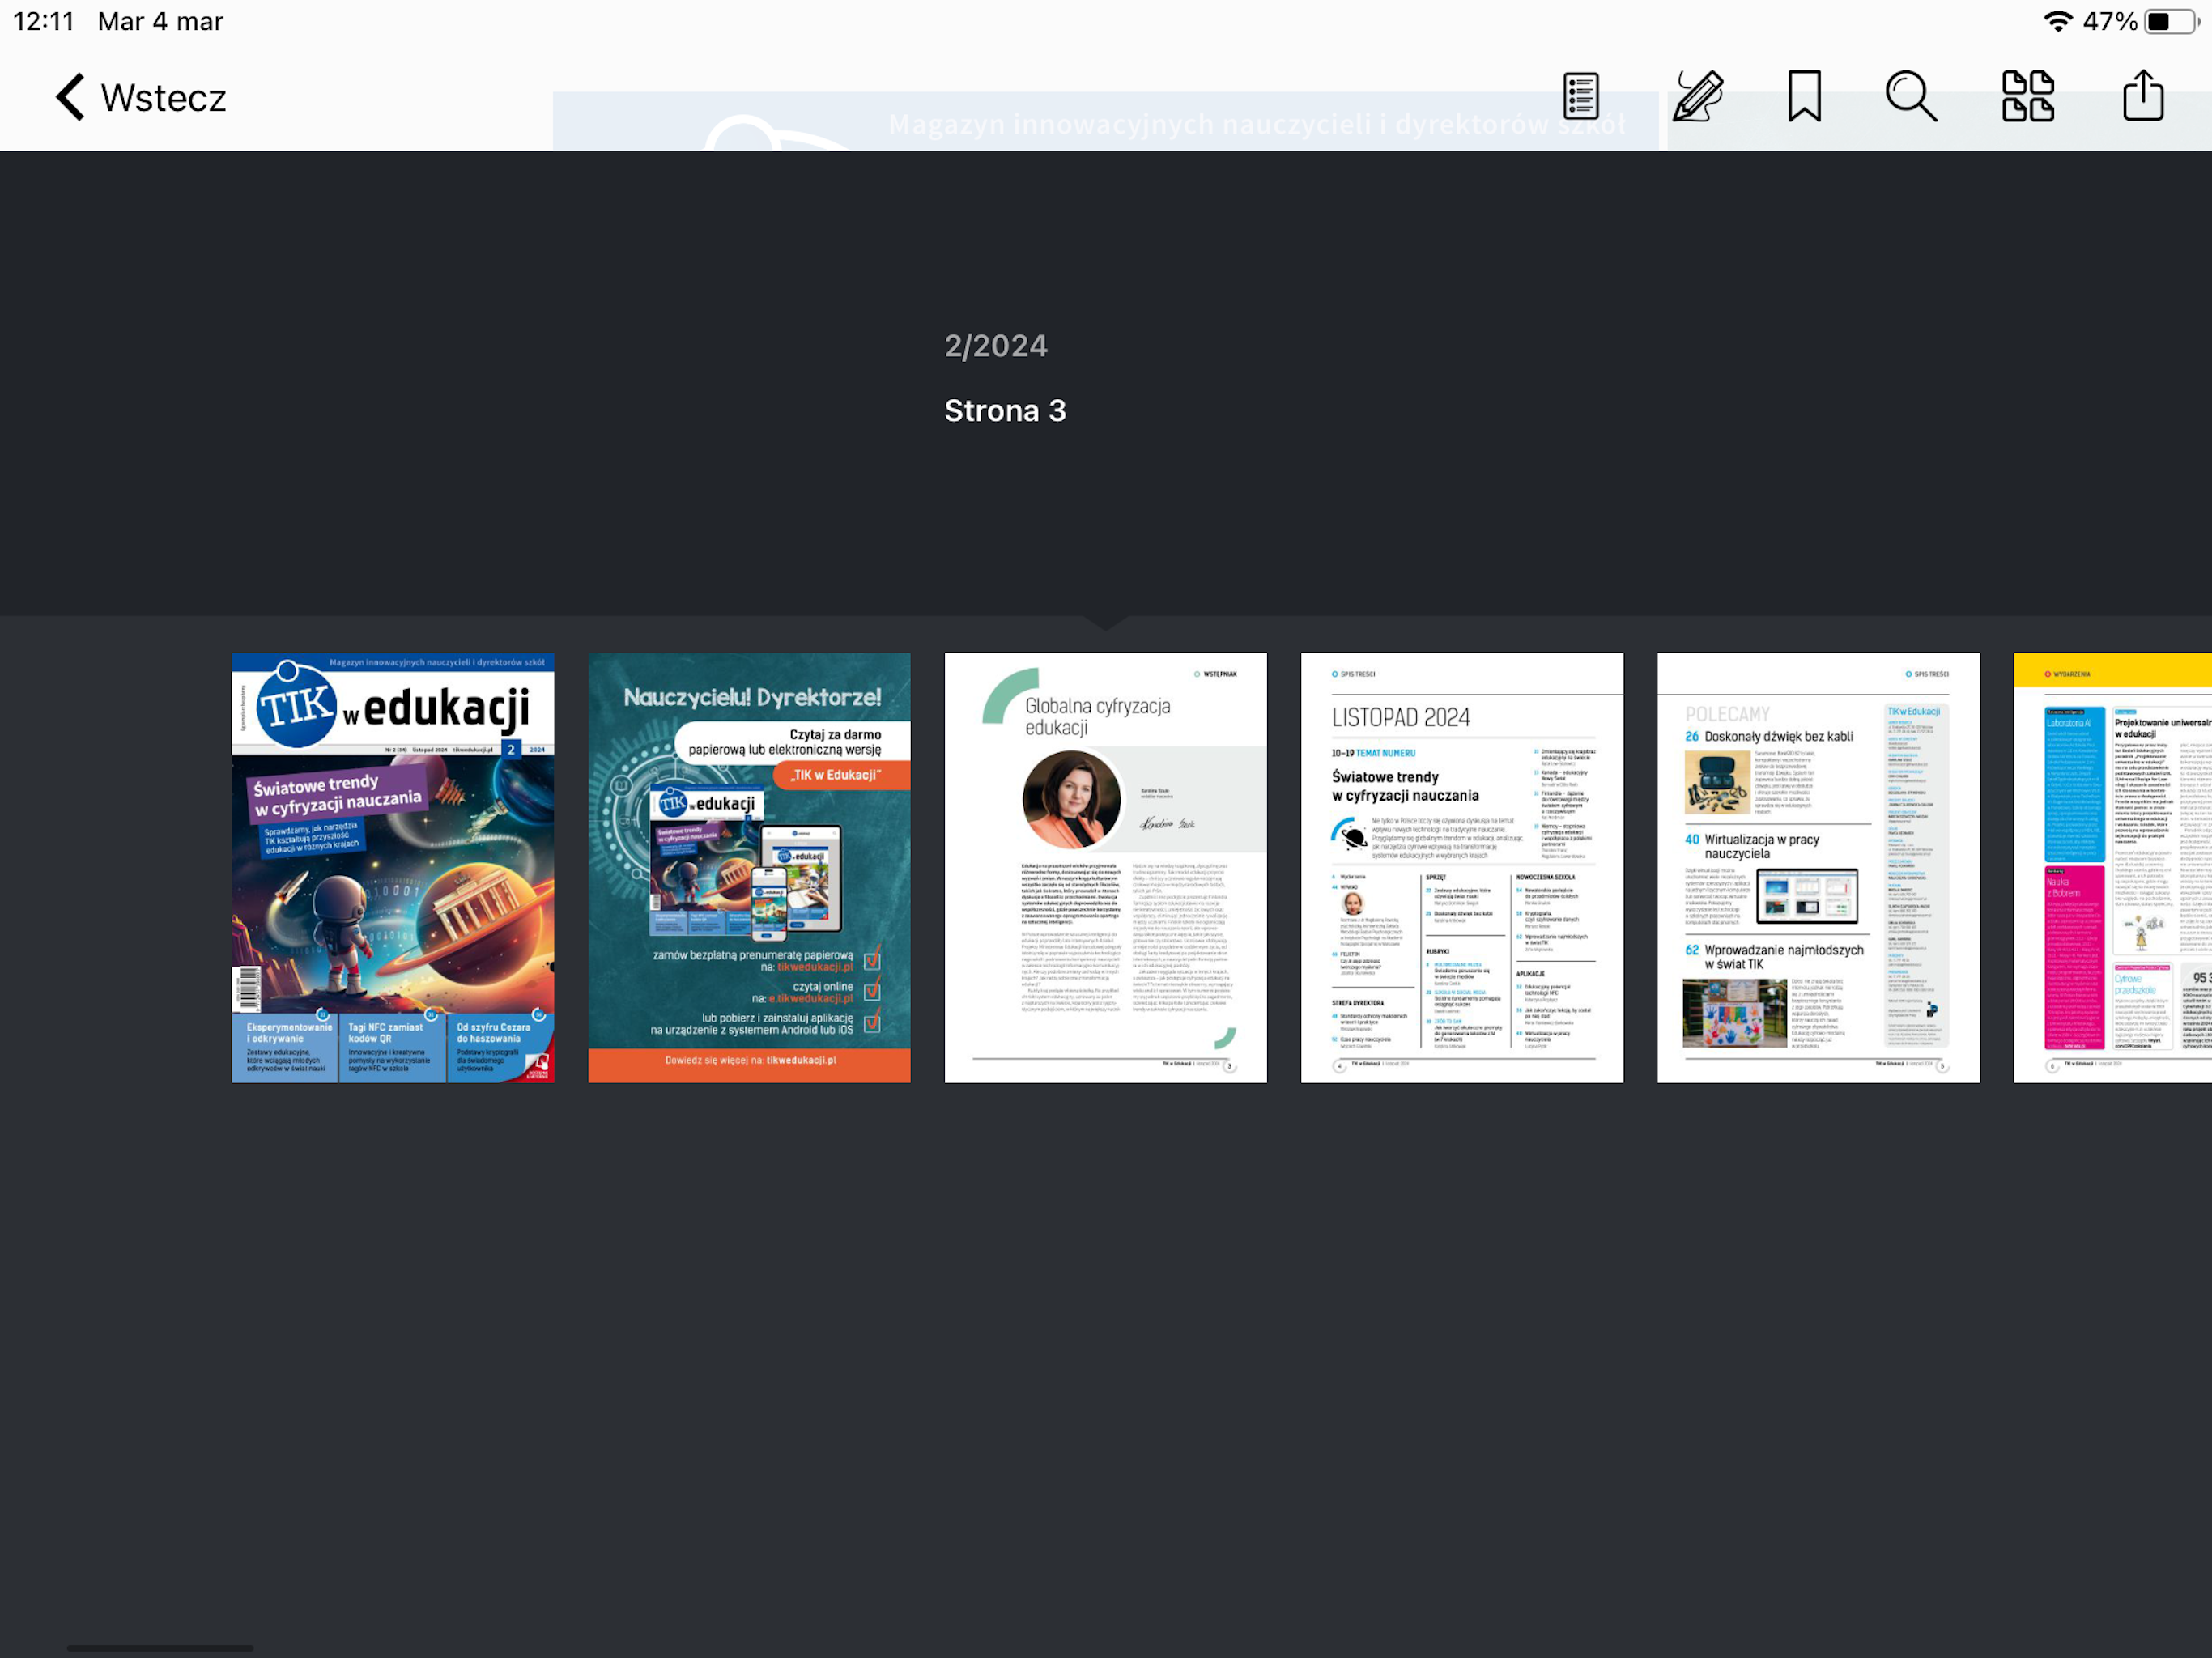2212x1658 pixels.
Task: Open the yellow Wydarzenia page thumbnail
Action: pos(2113,868)
